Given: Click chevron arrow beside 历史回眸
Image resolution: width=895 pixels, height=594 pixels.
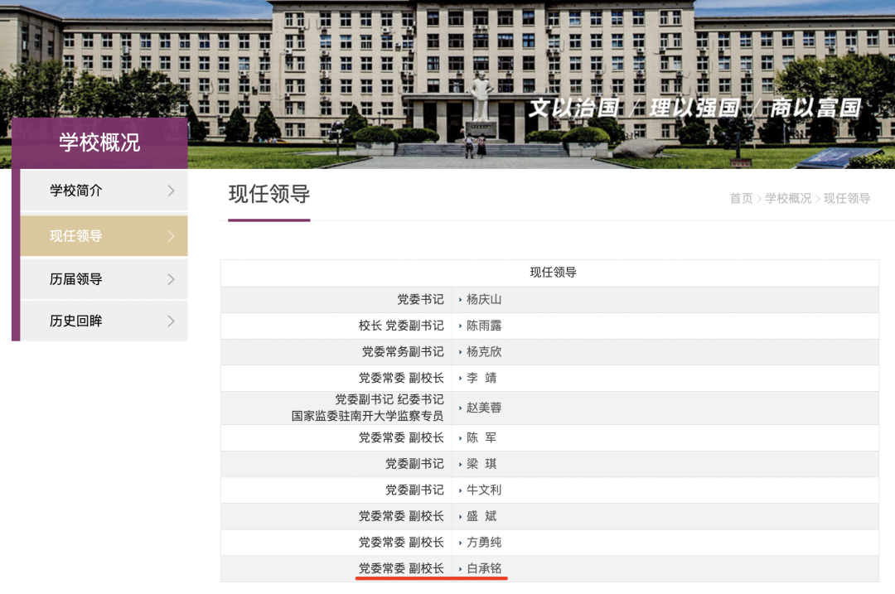Looking at the screenshot, I should [171, 321].
